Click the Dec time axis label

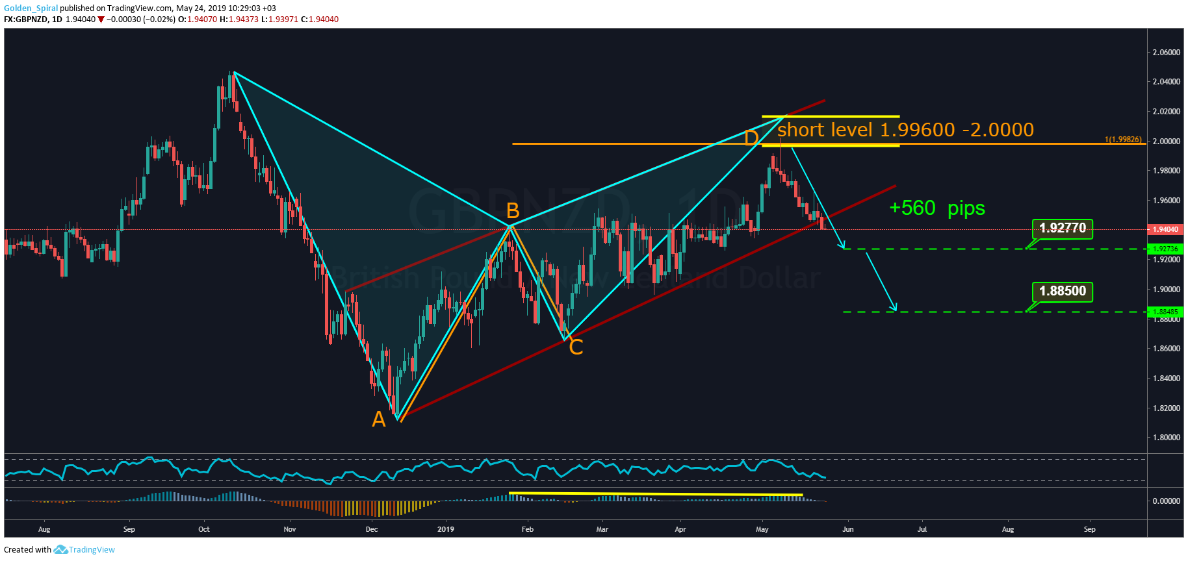point(372,529)
